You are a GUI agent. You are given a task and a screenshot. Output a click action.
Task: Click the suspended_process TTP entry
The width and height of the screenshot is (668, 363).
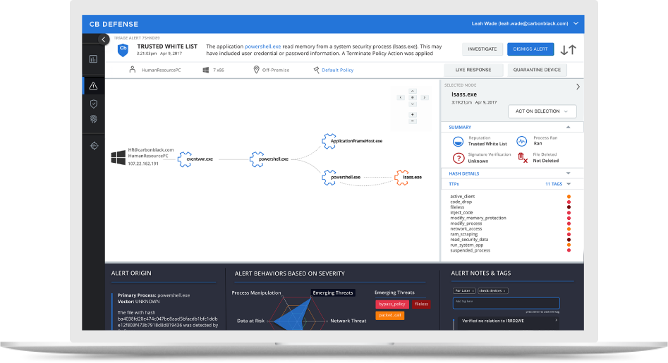click(x=470, y=251)
